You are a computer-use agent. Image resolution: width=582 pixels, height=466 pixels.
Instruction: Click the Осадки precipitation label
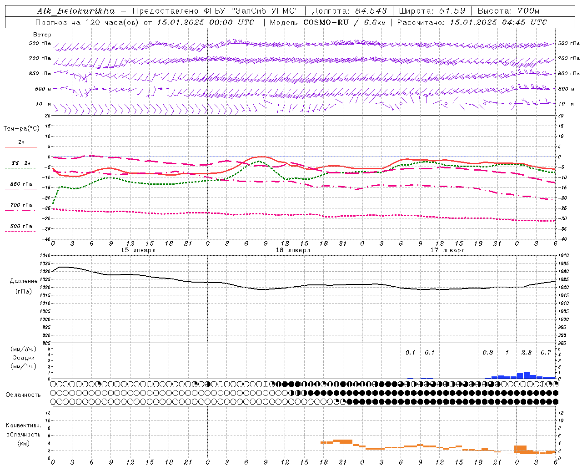coord(24,358)
